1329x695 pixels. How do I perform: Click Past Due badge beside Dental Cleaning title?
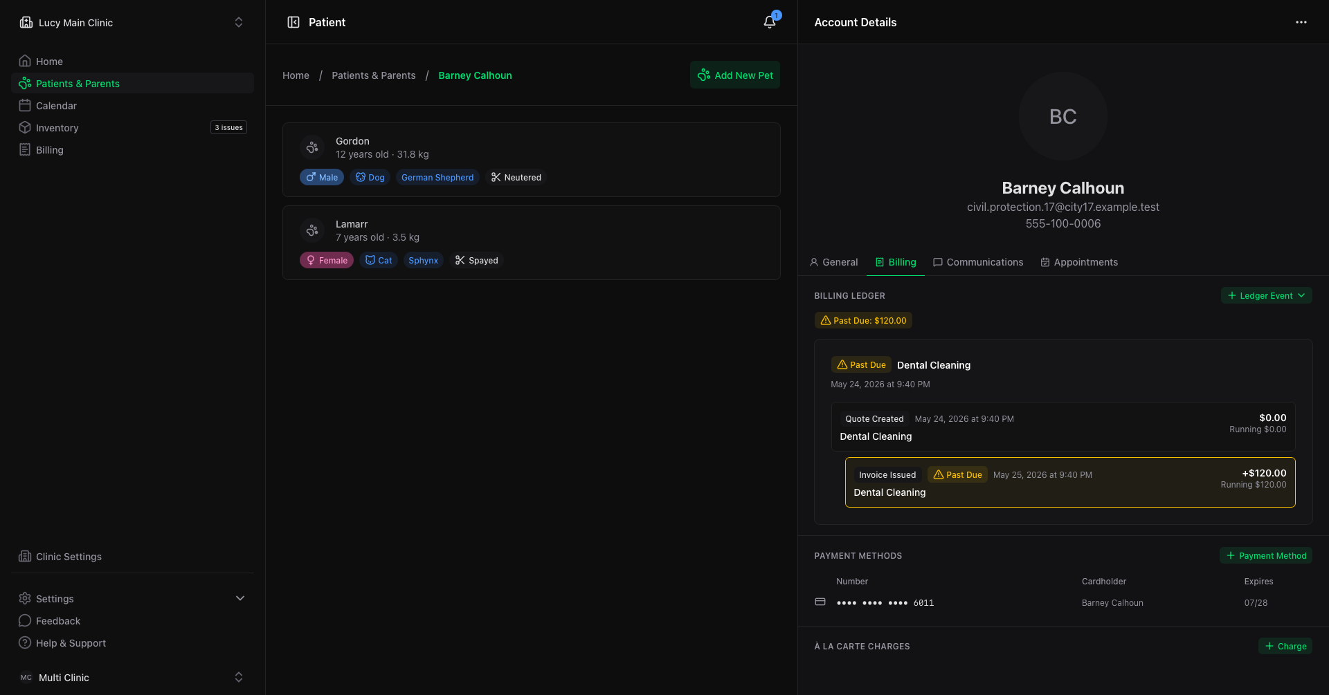click(x=861, y=365)
